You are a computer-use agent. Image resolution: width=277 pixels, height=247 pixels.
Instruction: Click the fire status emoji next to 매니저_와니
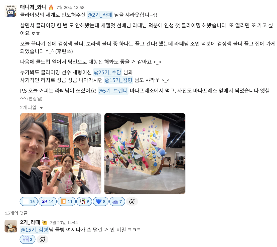[x=51, y=7]
